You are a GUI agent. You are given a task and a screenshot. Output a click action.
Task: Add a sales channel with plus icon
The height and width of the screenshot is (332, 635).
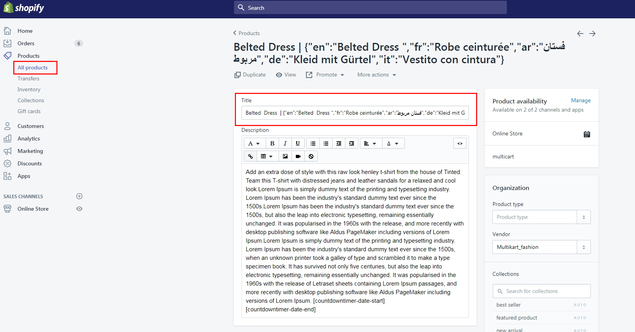[x=79, y=196]
